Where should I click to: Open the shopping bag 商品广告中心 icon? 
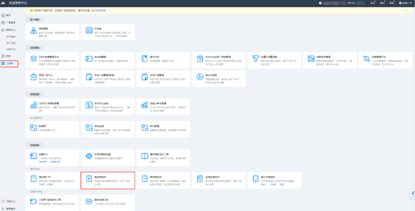pos(33,77)
